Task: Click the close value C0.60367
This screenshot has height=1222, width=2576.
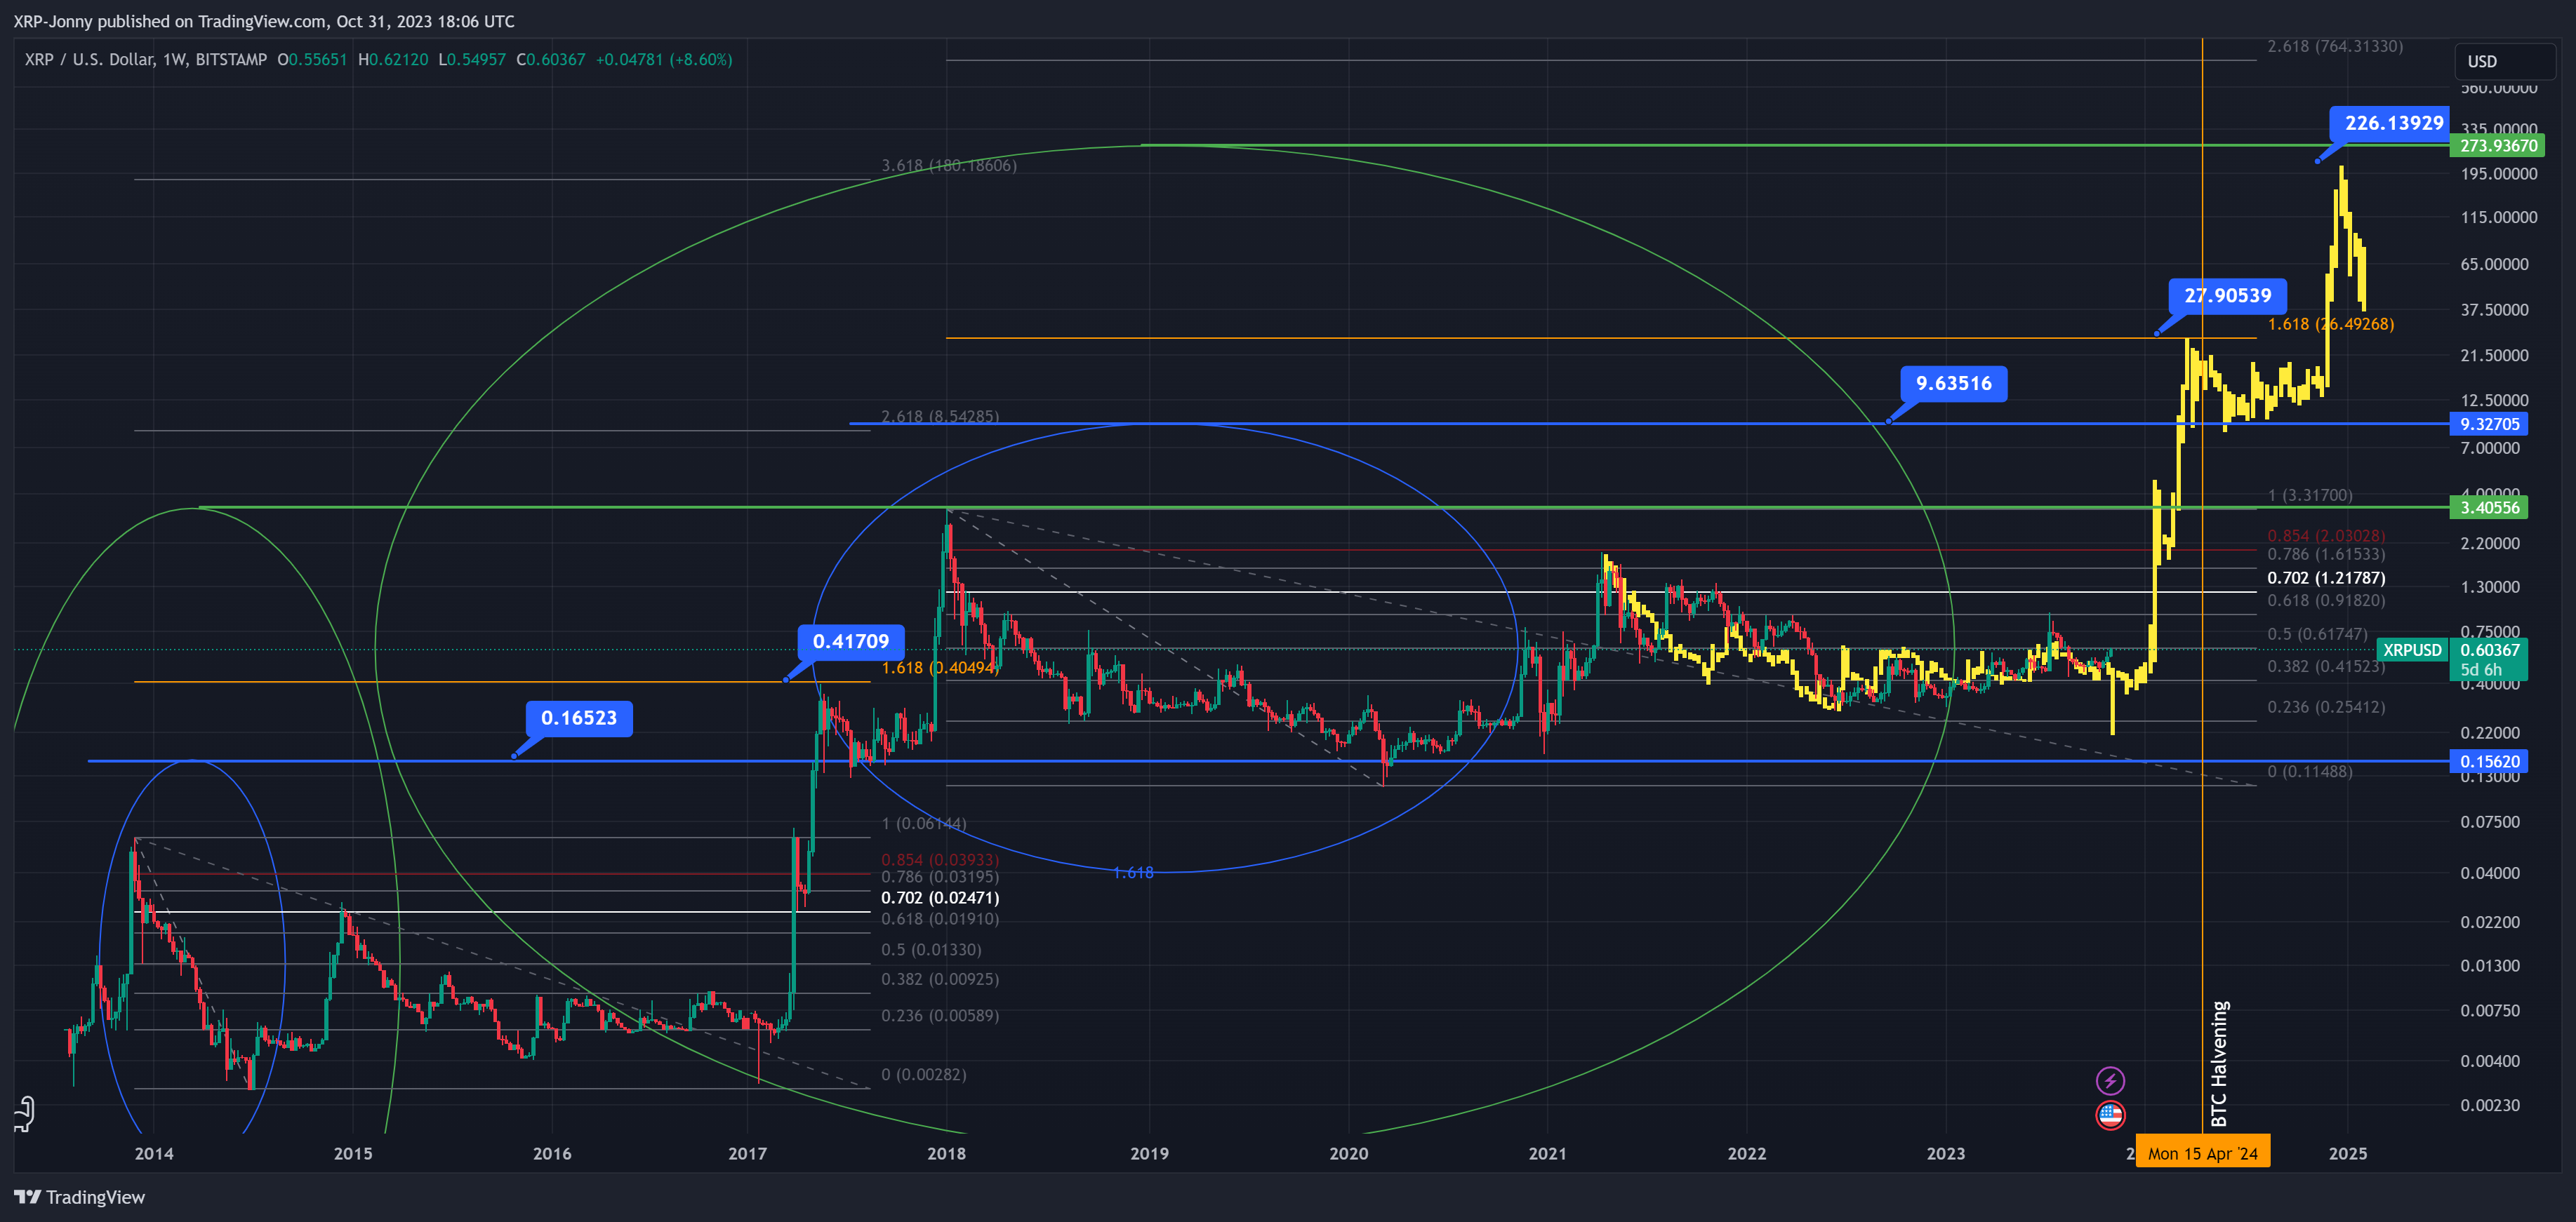Action: (x=551, y=60)
